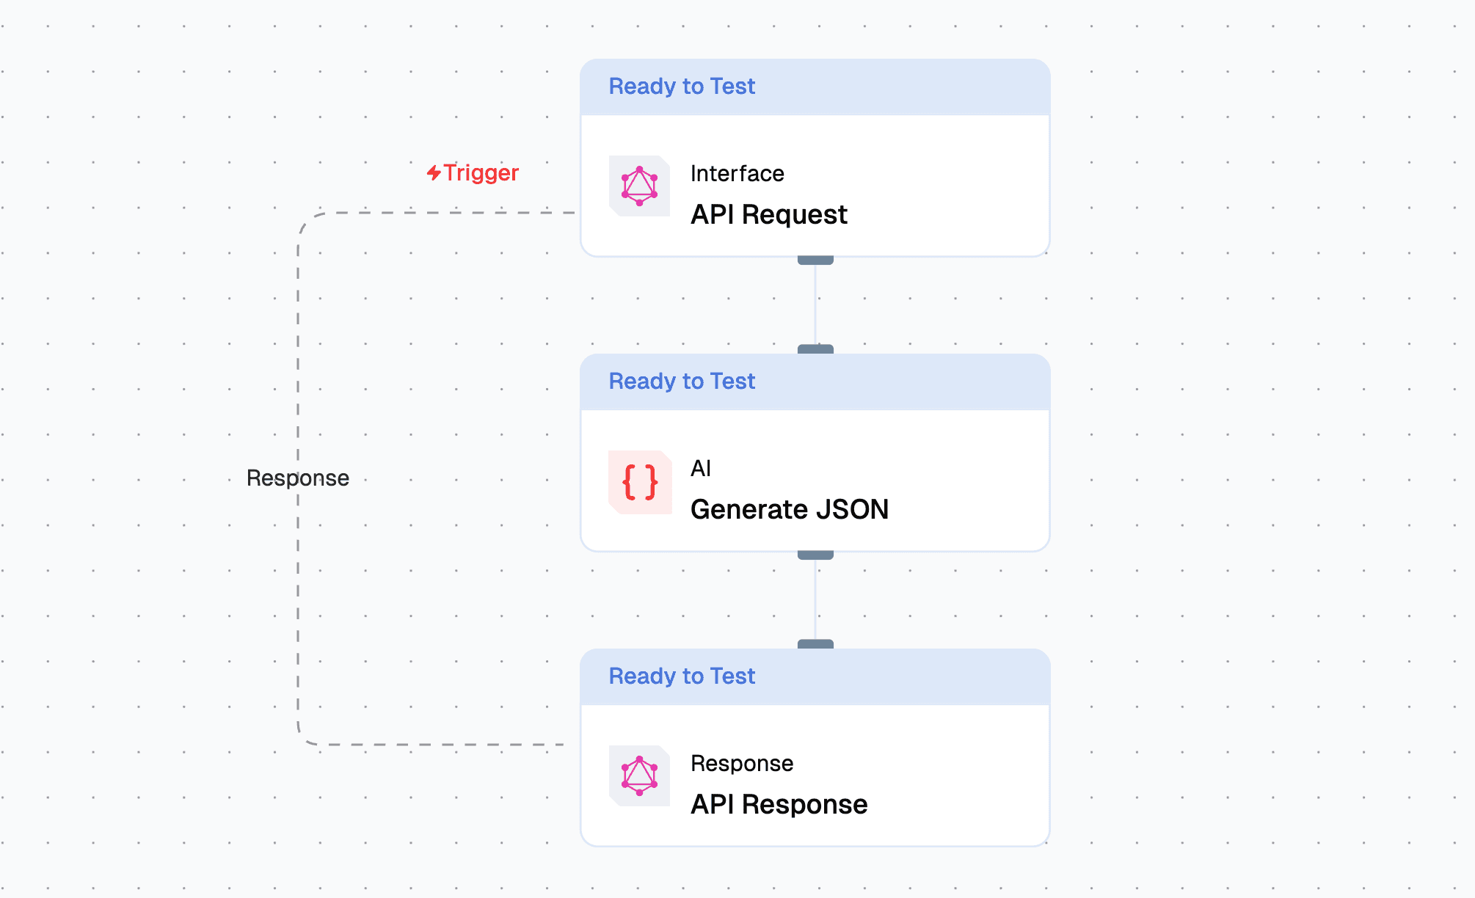Click the Response label on dashed edge
The height and width of the screenshot is (898, 1475).
[297, 478]
